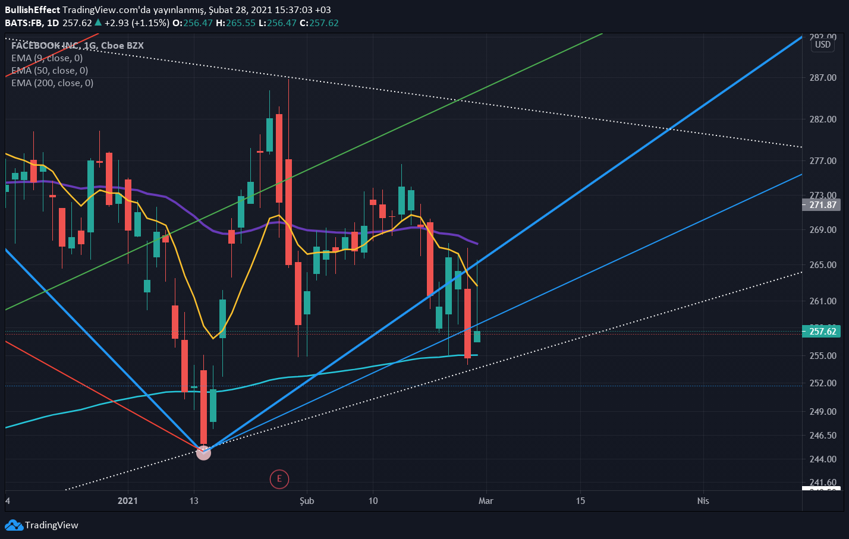Click the Şub month label on time axis
The height and width of the screenshot is (539, 849).
pyautogui.click(x=307, y=501)
